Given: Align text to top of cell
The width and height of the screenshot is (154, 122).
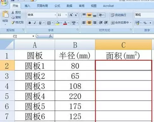Looking at the screenshot, I should point(84,15).
